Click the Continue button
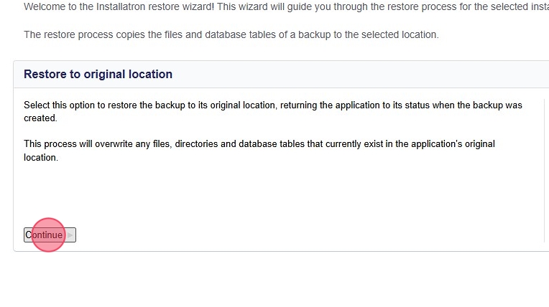The height and width of the screenshot is (307, 549). point(45,235)
